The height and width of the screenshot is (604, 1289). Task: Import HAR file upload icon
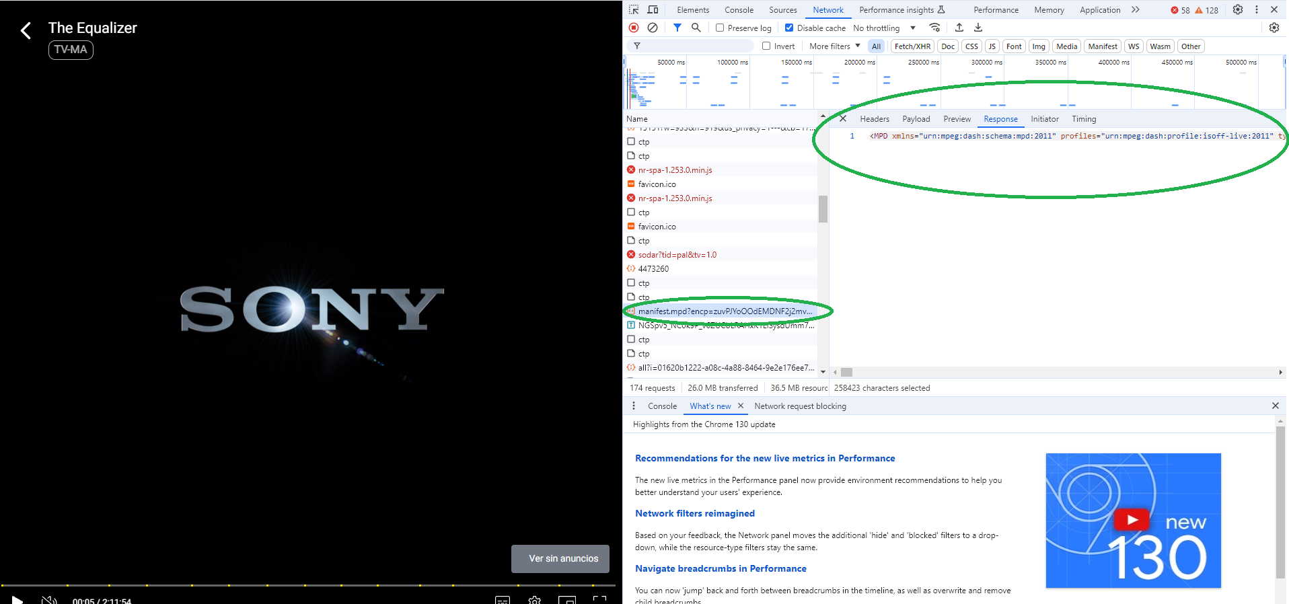959,28
